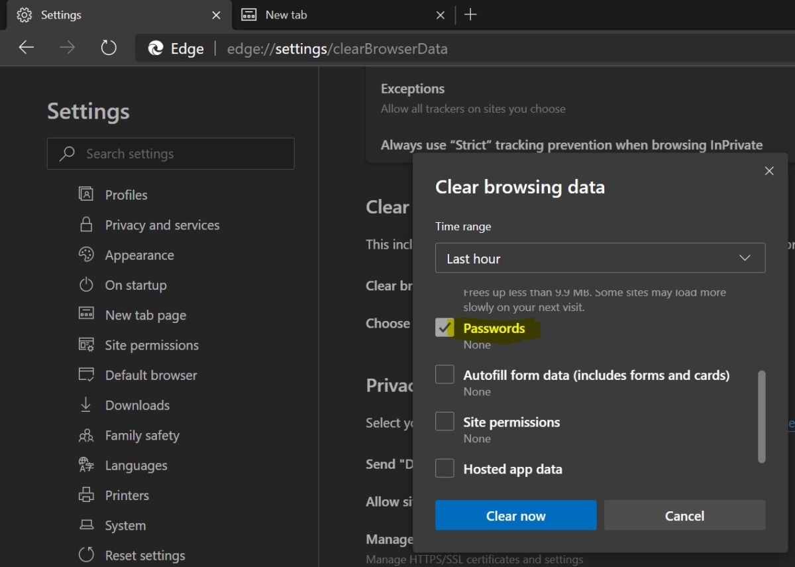The image size is (795, 567).
Task: Click the Back arrow in toolbar
Action: tap(26, 48)
